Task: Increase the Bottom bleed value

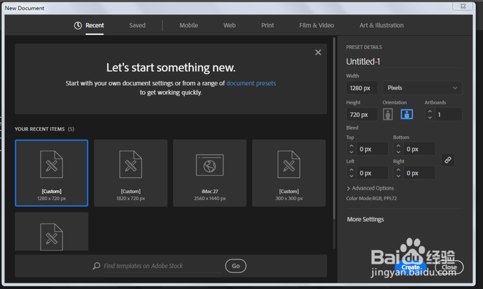Action: [x=398, y=146]
